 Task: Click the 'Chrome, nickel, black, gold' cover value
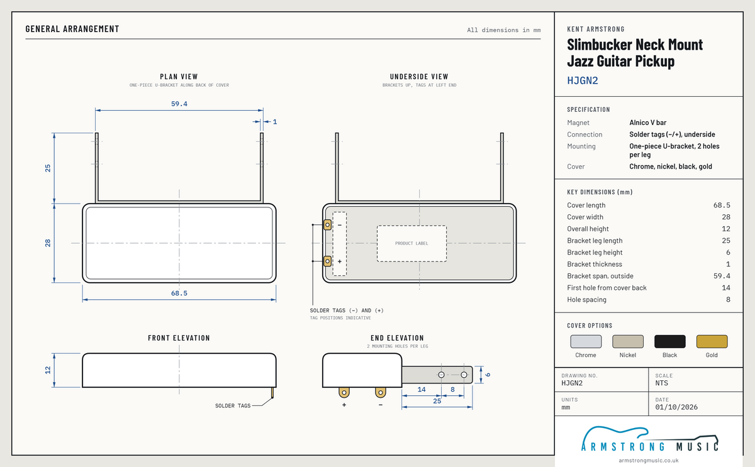(x=671, y=167)
